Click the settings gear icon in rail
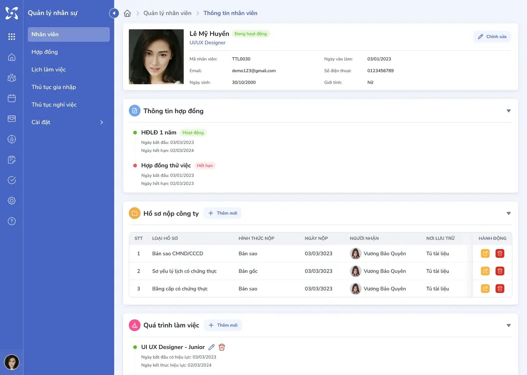Viewport: 527px width, 375px height. tap(12, 201)
